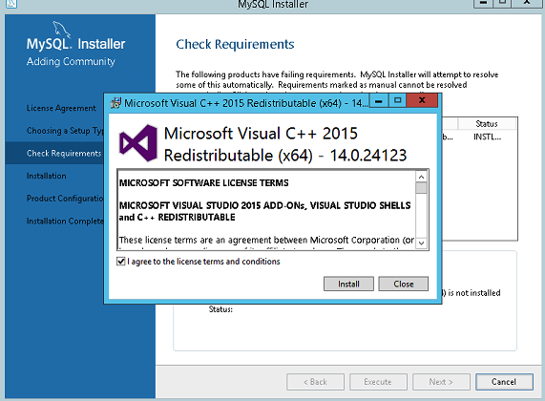The width and height of the screenshot is (545, 401).
Task: Minimize the MySQL Installer window
Action: [x=483, y=3]
